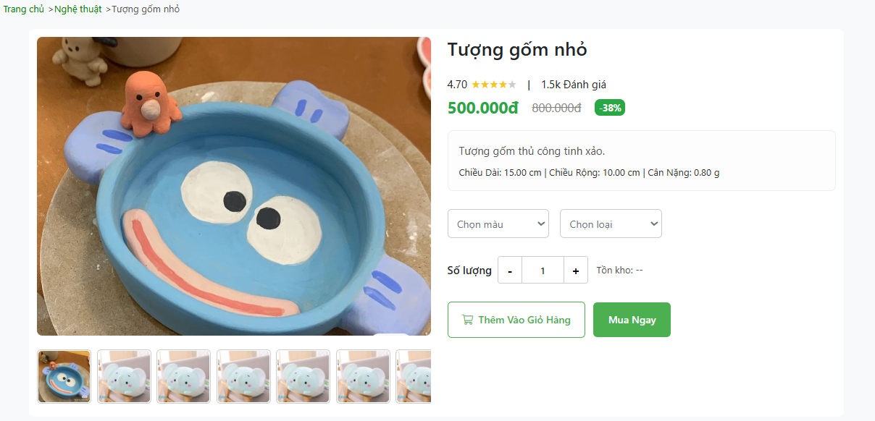This screenshot has height=421, width=875.
Task: Click the plus button to increase quantity
Action: (x=575, y=270)
